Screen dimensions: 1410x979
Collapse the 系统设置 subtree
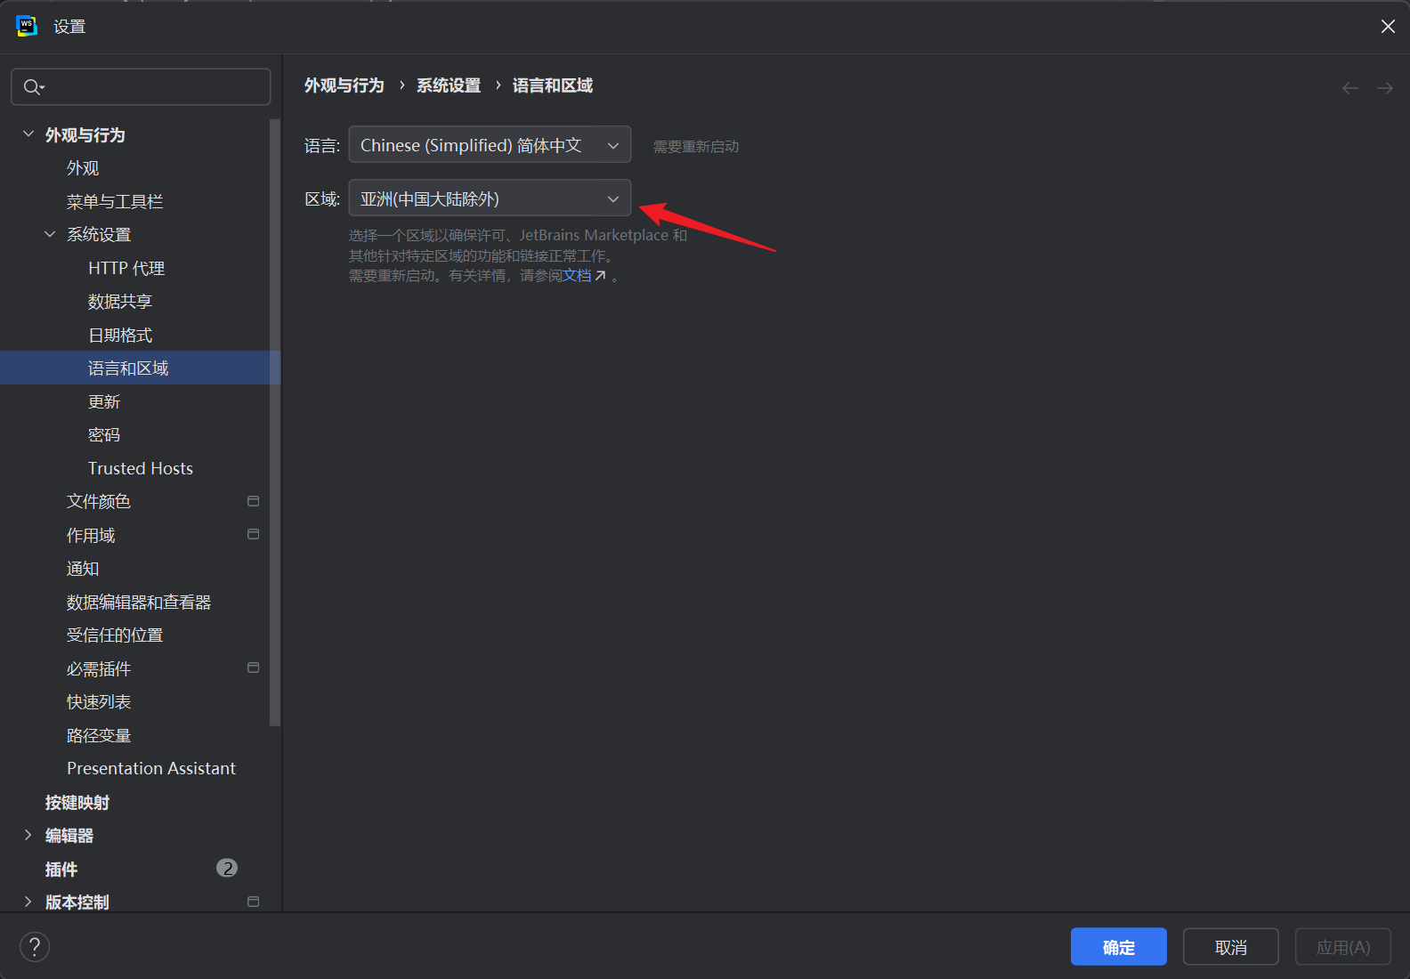(50, 234)
